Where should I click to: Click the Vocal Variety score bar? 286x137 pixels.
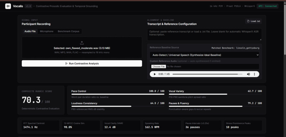pyautogui.click(x=215, y=94)
